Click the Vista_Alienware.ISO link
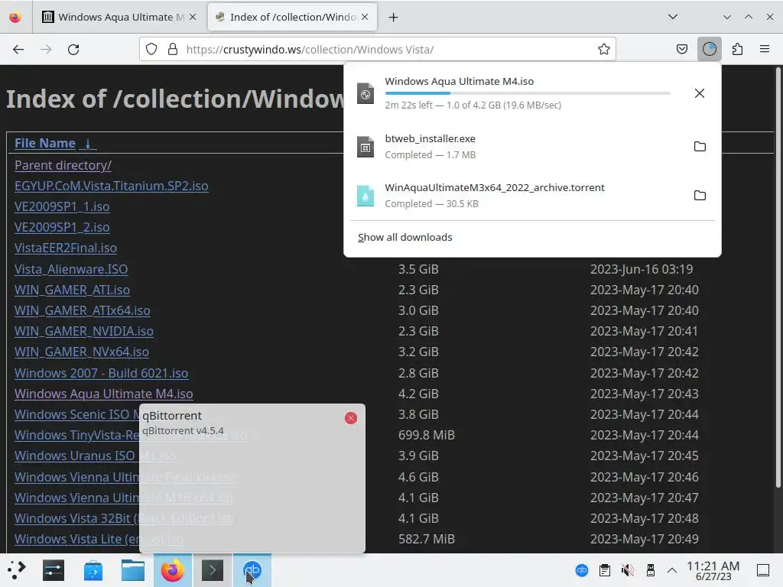The height and width of the screenshot is (587, 783). click(71, 269)
